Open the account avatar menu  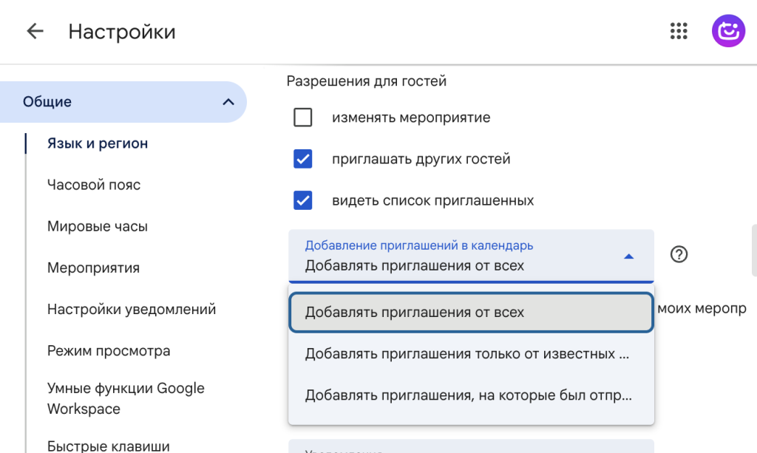(x=728, y=31)
